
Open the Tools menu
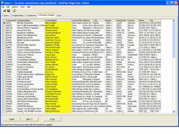[x=22, y=7]
